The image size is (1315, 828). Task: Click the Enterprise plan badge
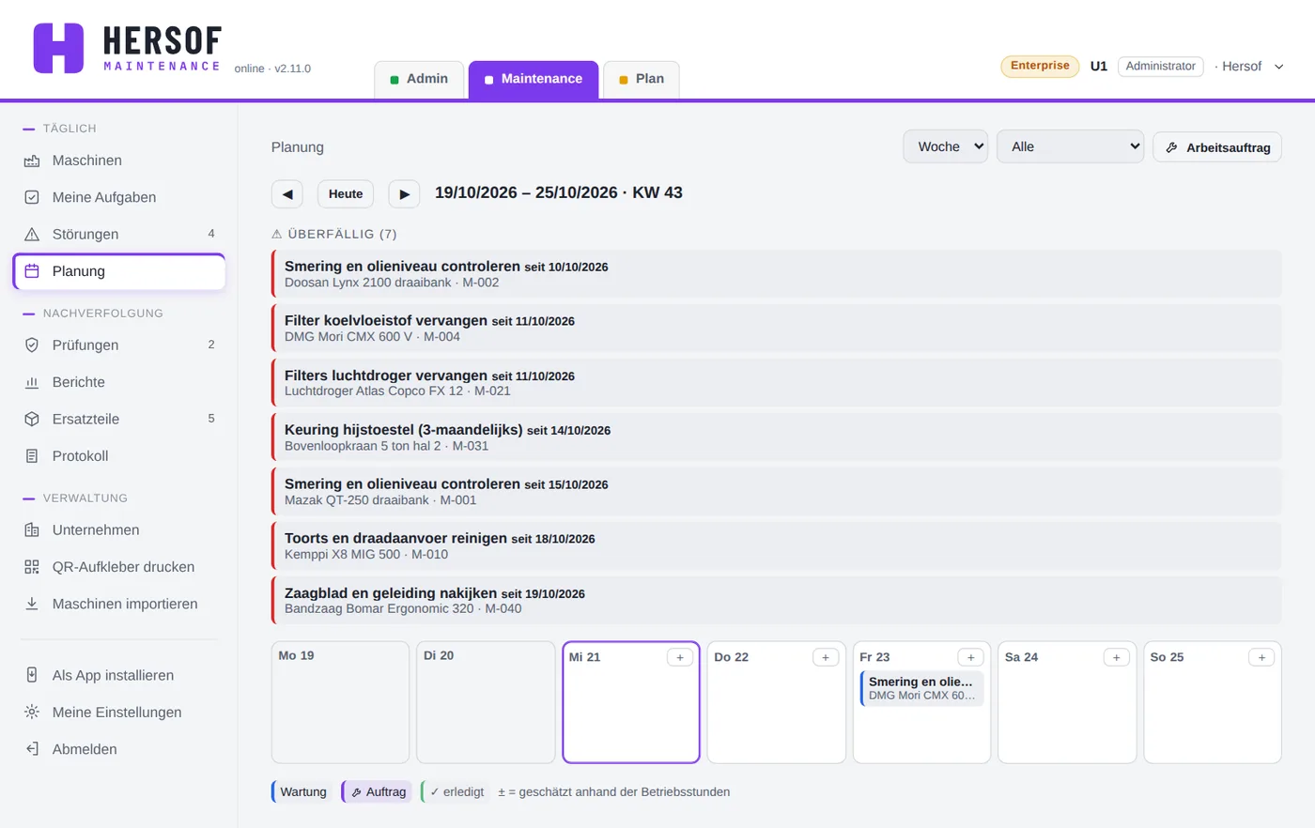pos(1040,66)
